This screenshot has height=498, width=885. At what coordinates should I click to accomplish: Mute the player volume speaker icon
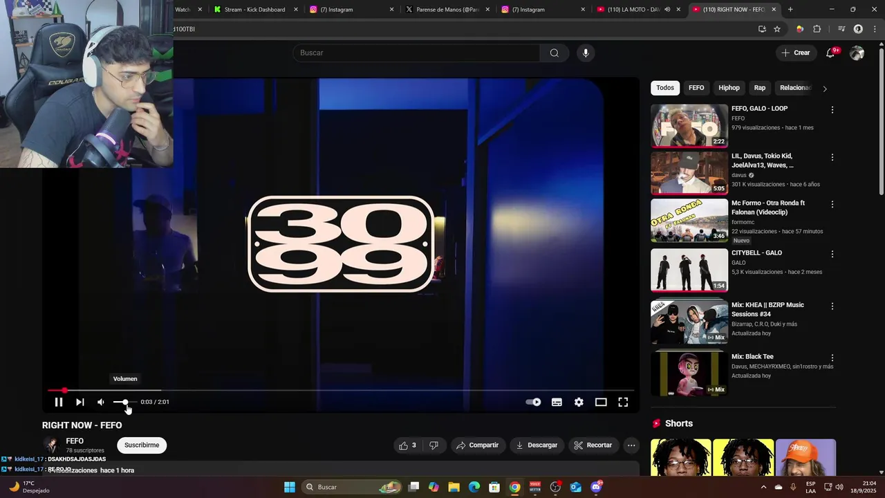[101, 402]
